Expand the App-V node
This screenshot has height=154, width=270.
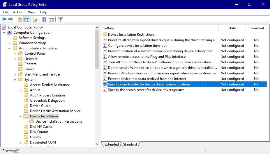pyautogui.click(x=20, y=90)
